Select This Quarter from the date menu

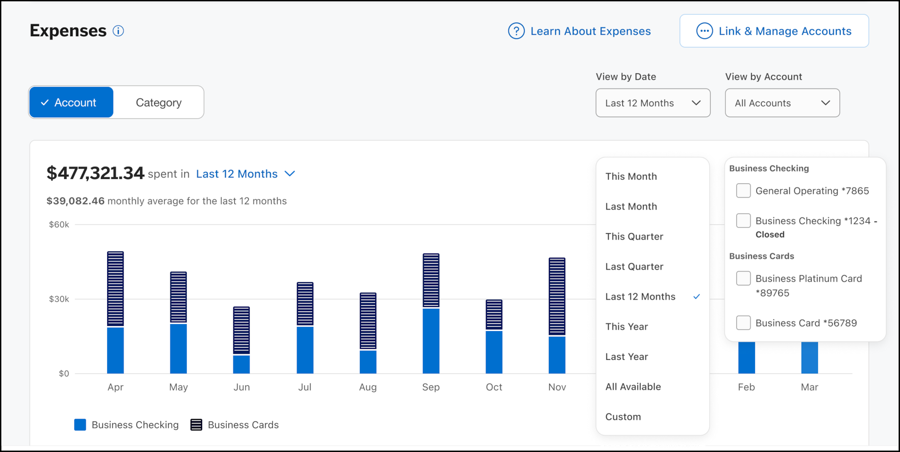[634, 236]
